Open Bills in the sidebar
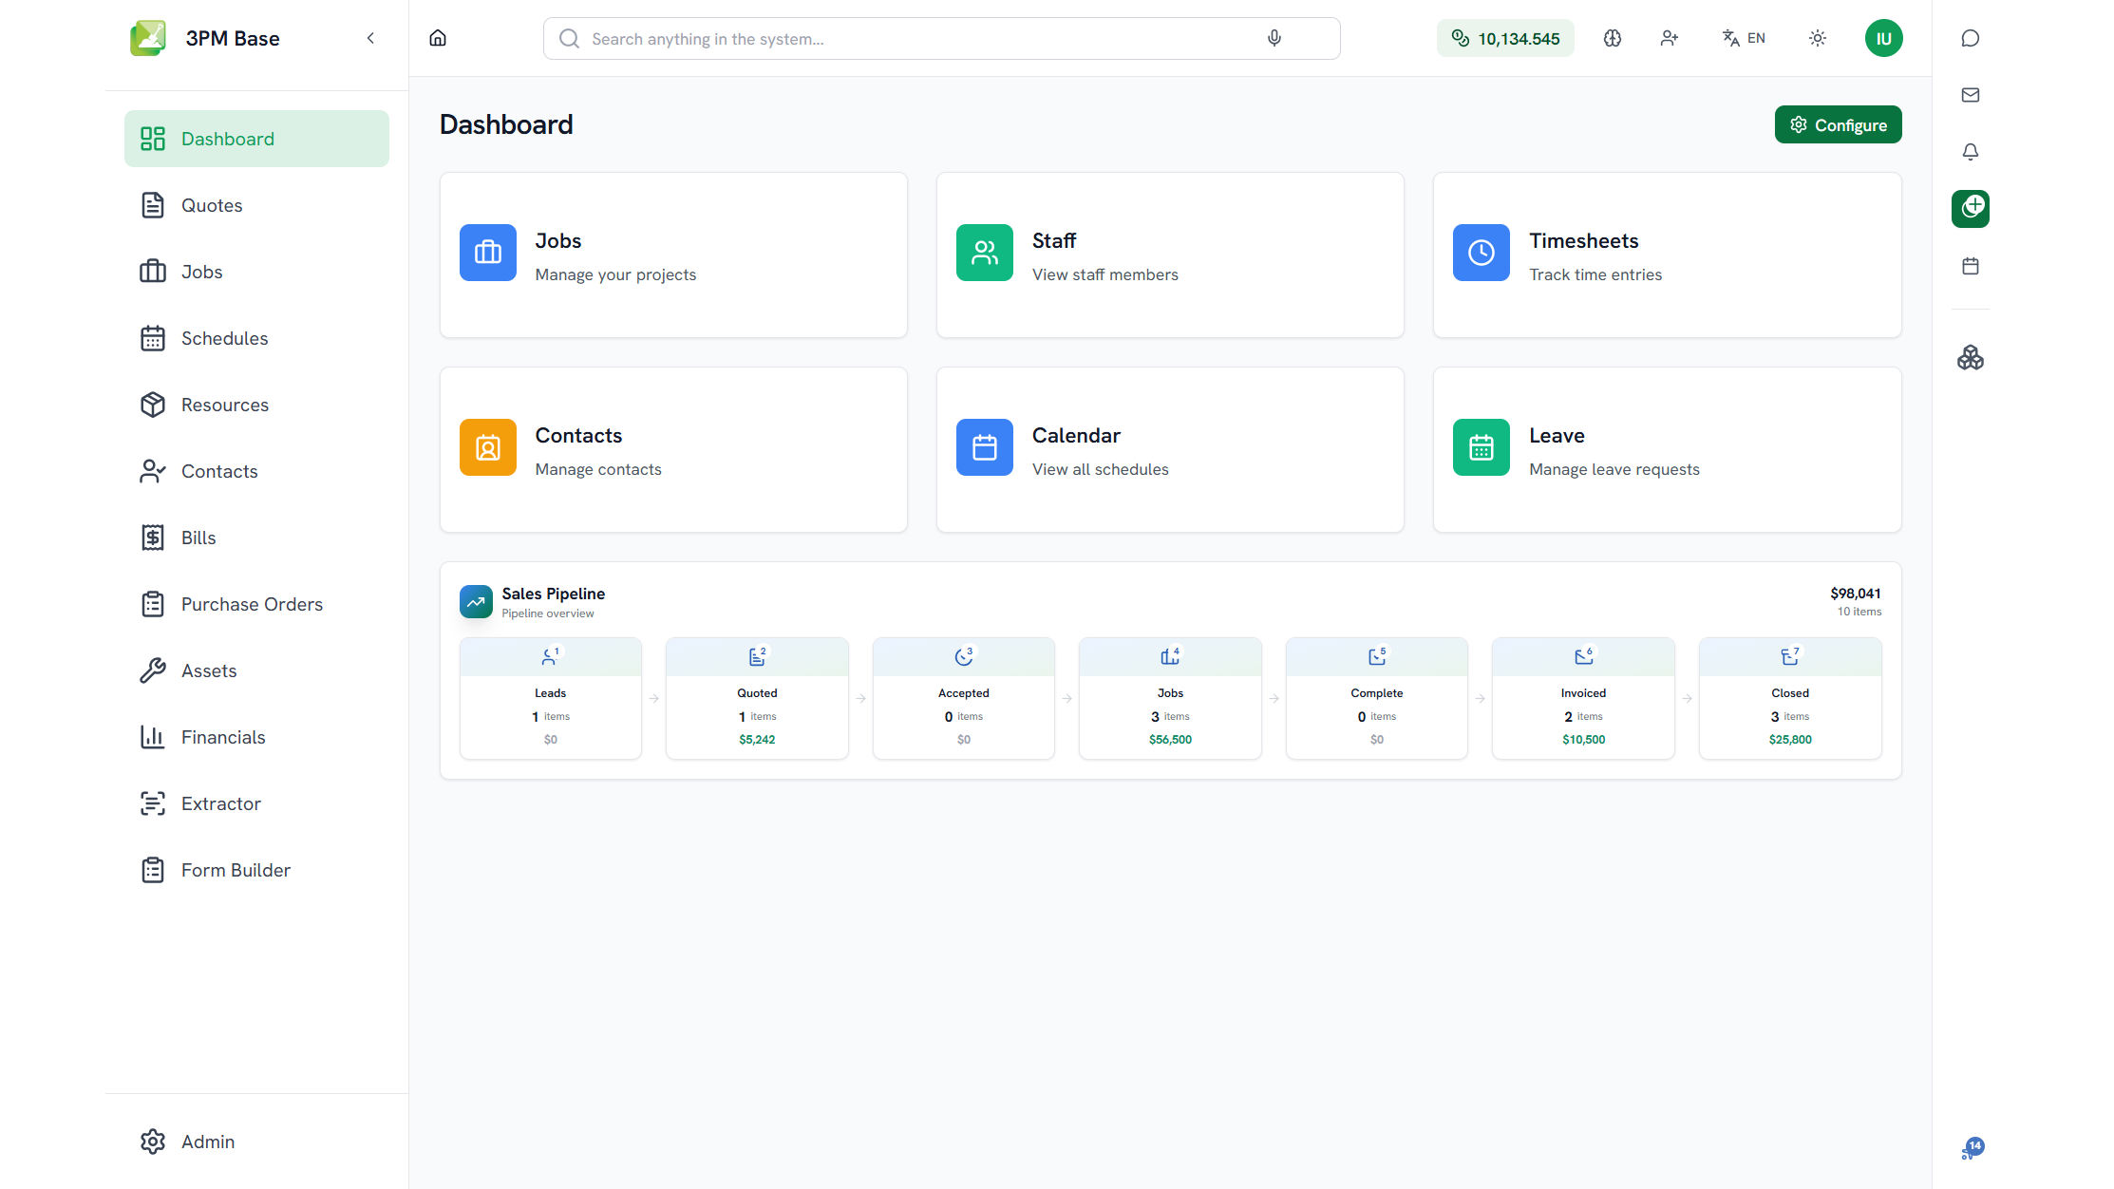 256,538
